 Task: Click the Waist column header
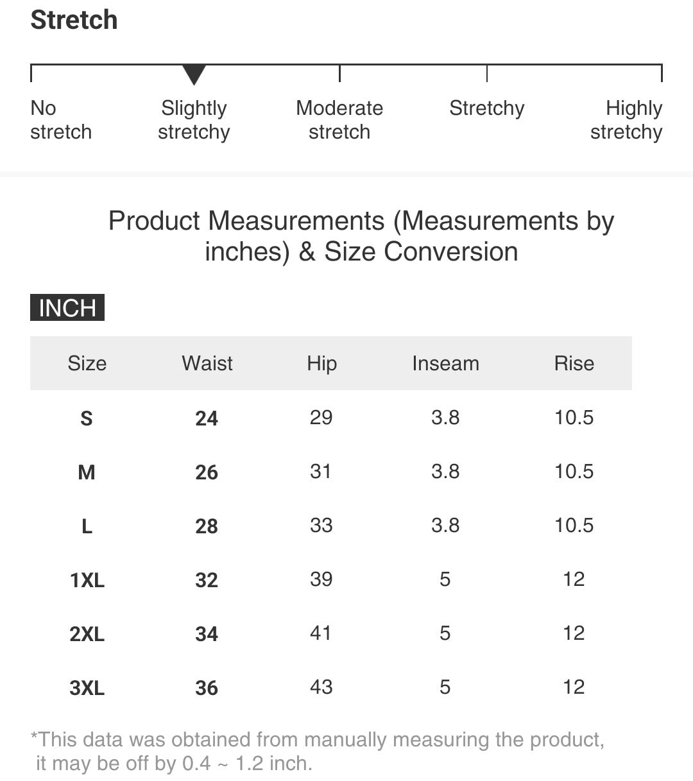207,363
